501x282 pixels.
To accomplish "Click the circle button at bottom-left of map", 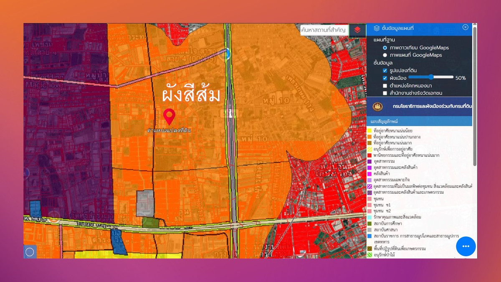I will [30, 252].
